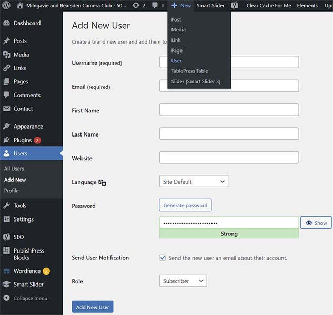
Task: Select Media from the New menu
Action: tap(178, 30)
